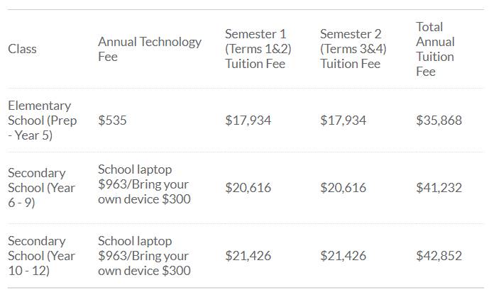
Task: Click the Class column header
Action: tap(22, 49)
